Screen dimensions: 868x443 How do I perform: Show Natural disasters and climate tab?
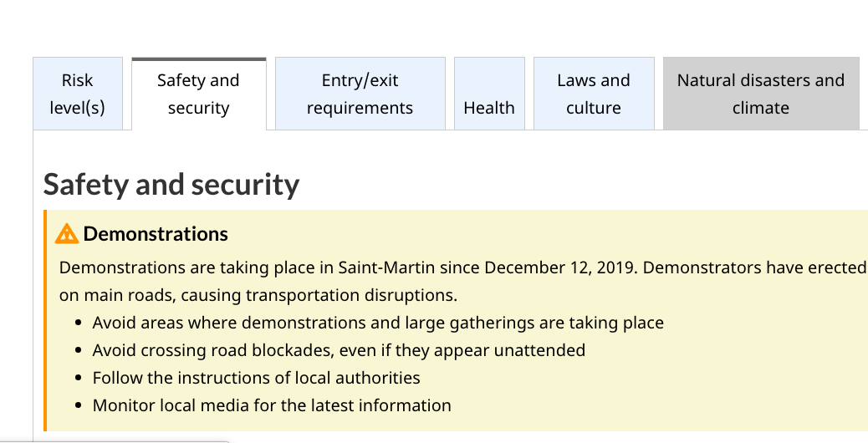pos(761,94)
